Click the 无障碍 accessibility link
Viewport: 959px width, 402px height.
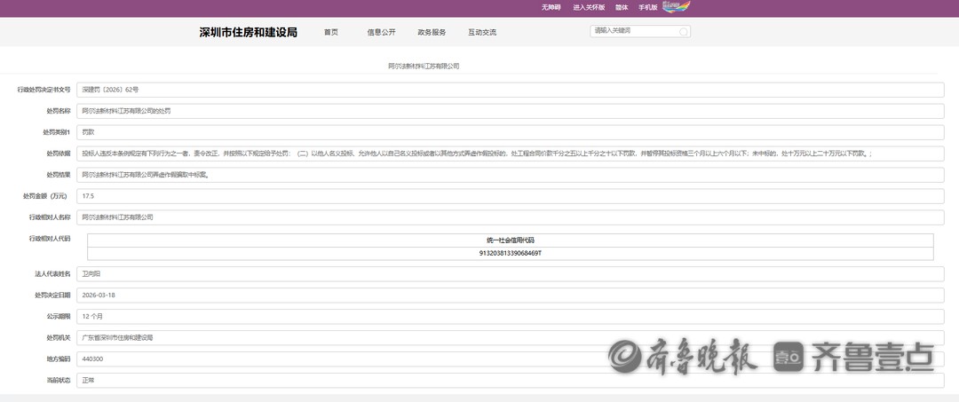coord(552,7)
